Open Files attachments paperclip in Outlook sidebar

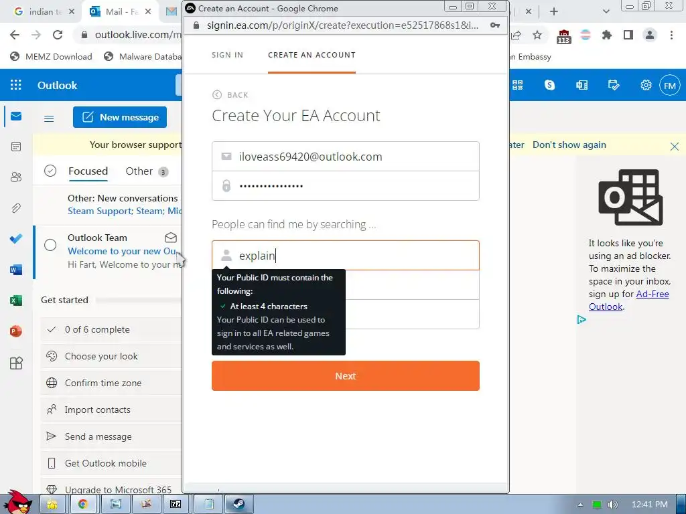tap(16, 208)
